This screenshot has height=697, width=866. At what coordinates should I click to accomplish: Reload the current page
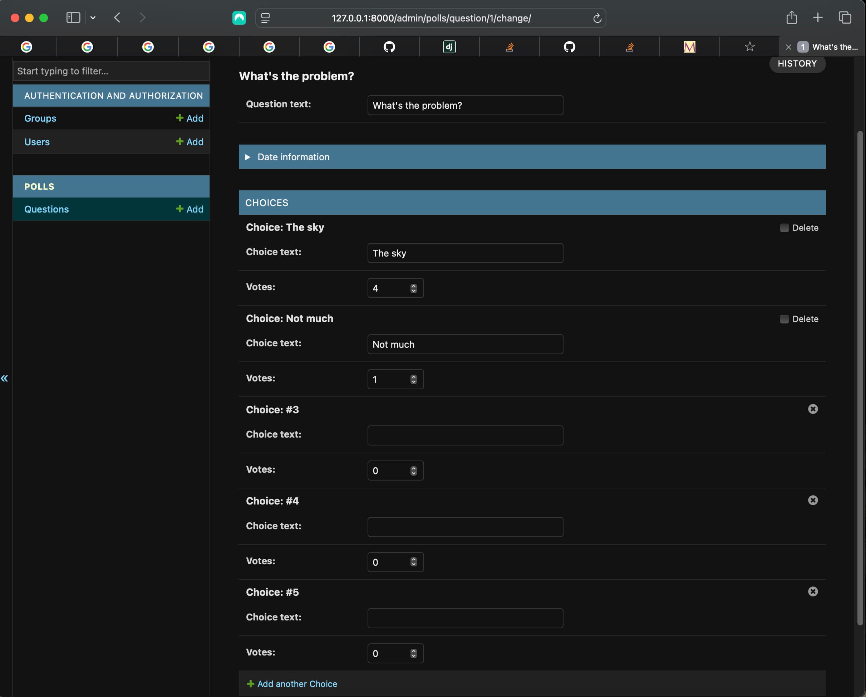tap(597, 18)
